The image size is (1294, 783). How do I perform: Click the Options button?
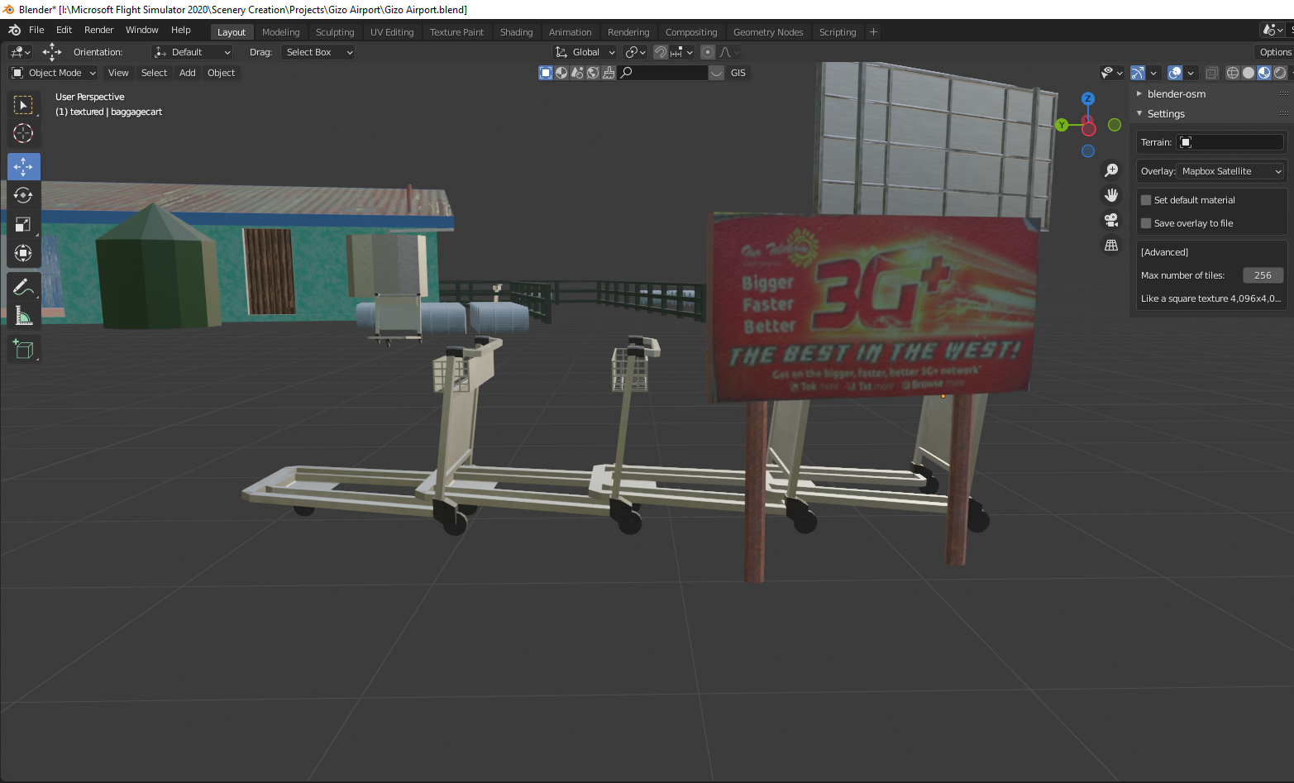point(1275,52)
